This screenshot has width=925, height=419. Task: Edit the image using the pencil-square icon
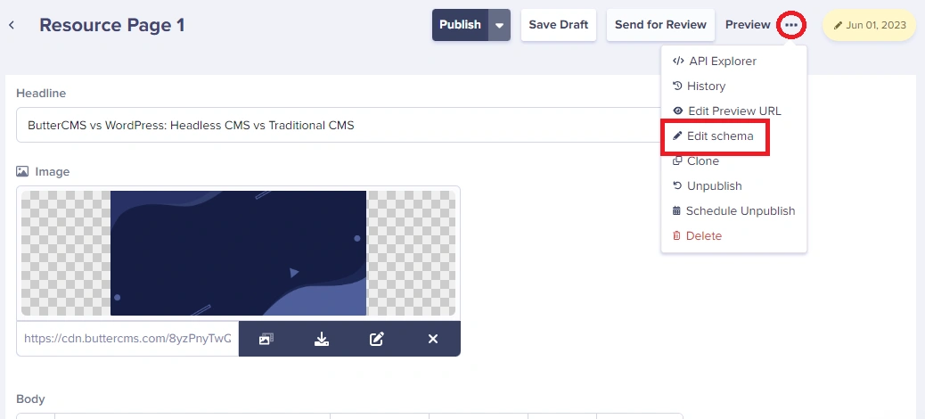click(377, 339)
